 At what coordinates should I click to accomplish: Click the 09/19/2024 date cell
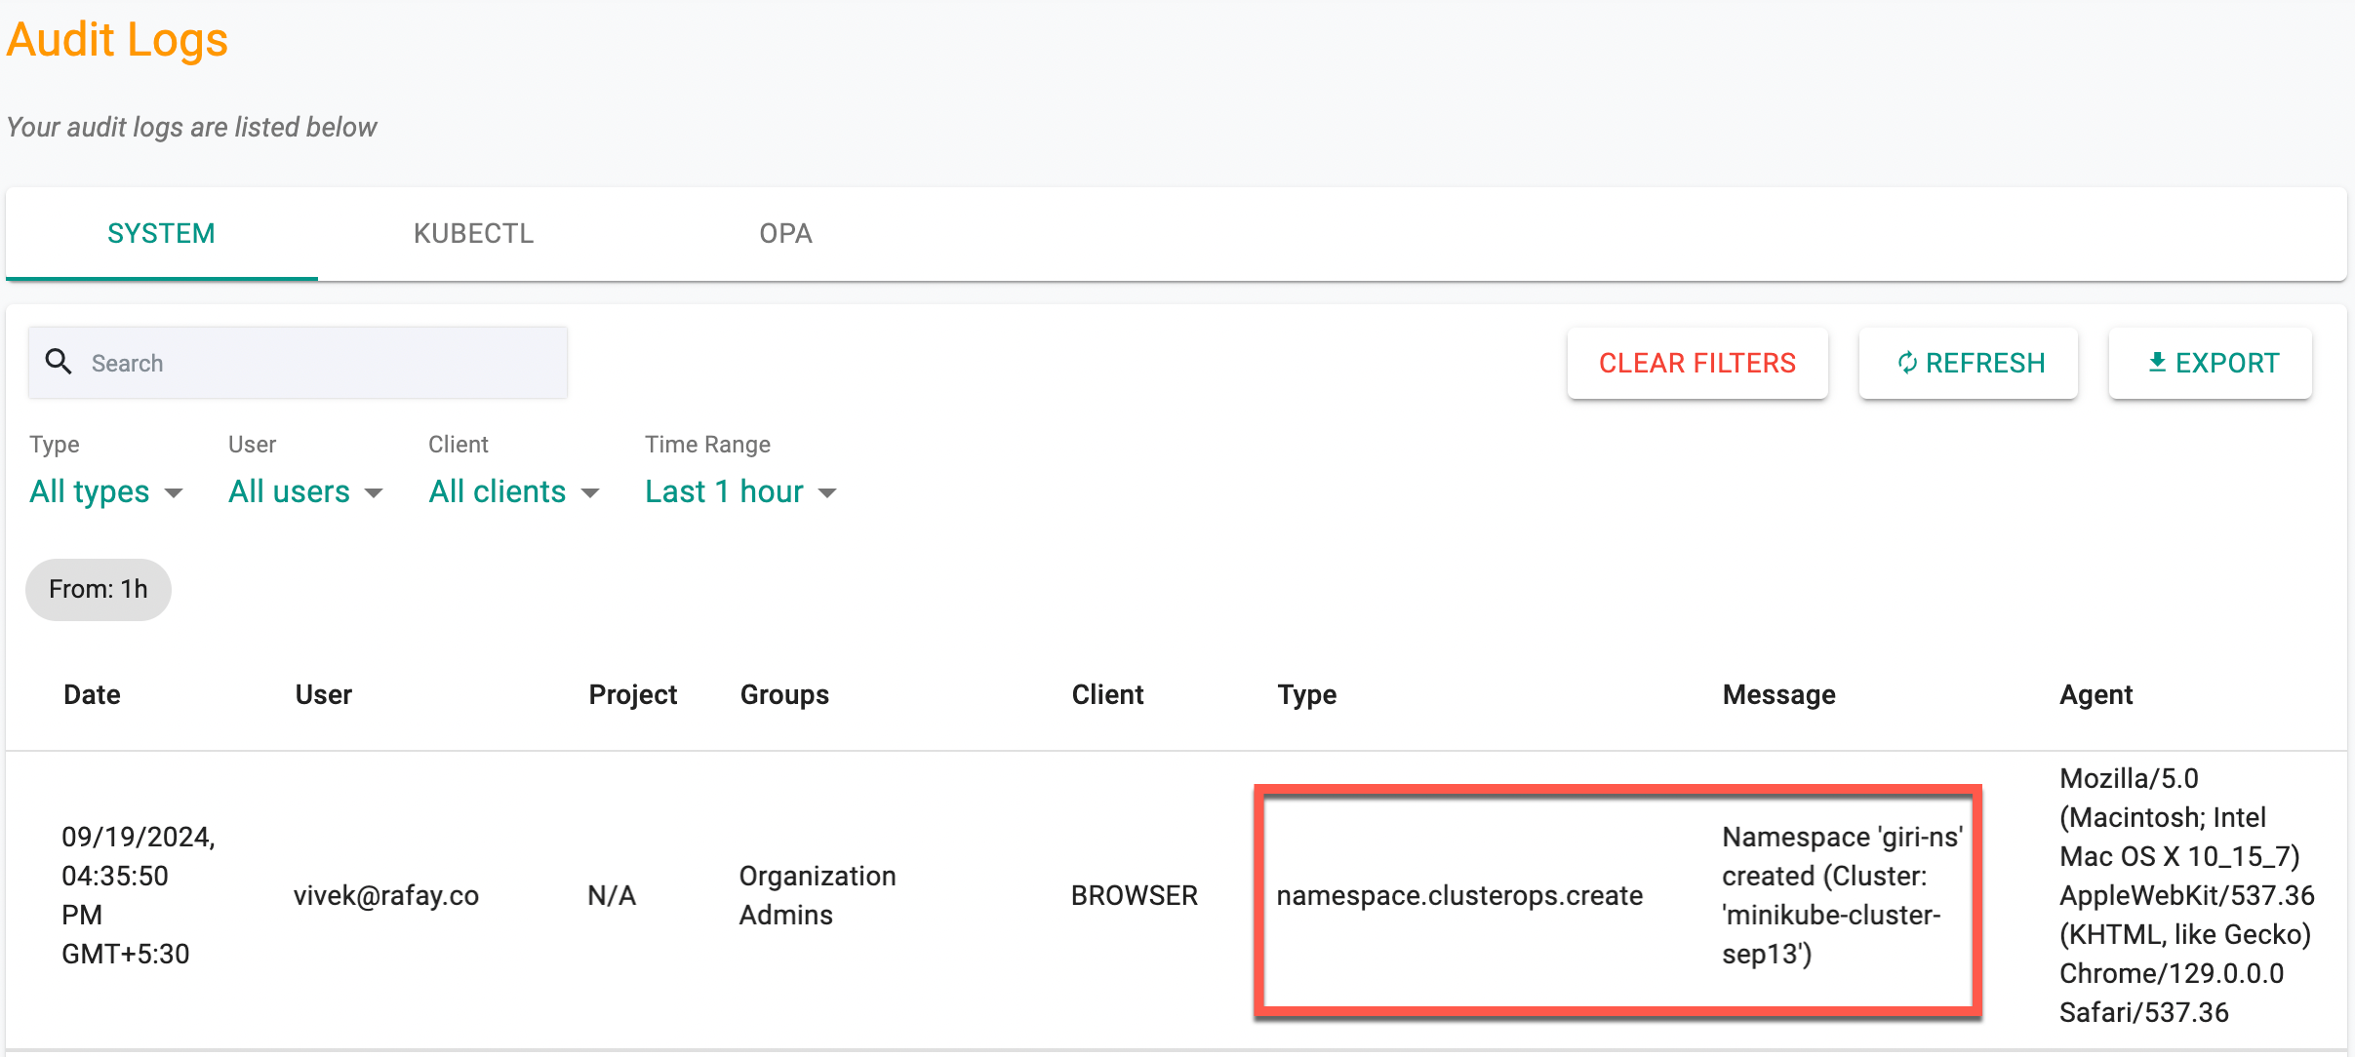click(x=139, y=895)
